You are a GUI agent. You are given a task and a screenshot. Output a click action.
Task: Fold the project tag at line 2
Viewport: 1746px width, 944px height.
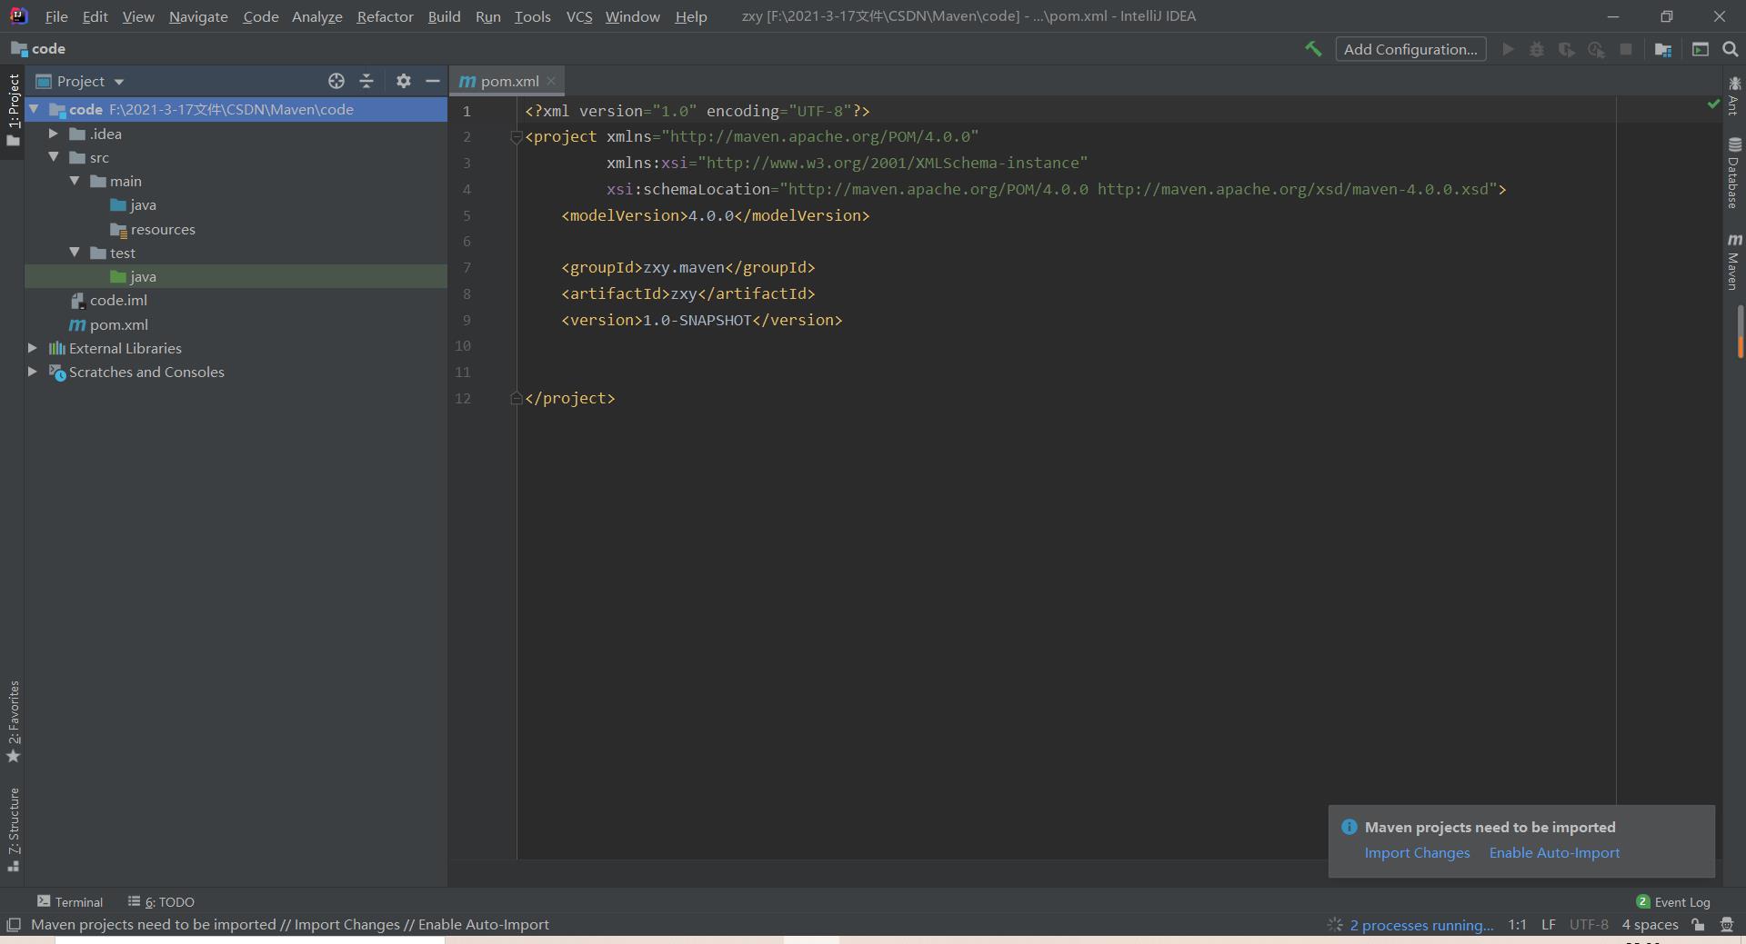tap(517, 137)
